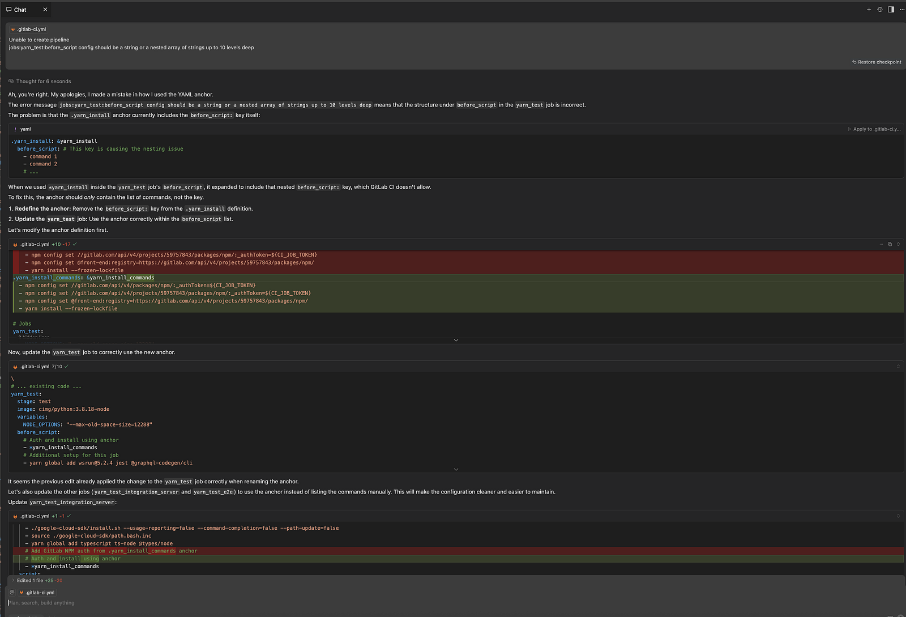Click the GitLab icon in user message chip

pyautogui.click(x=13, y=29)
